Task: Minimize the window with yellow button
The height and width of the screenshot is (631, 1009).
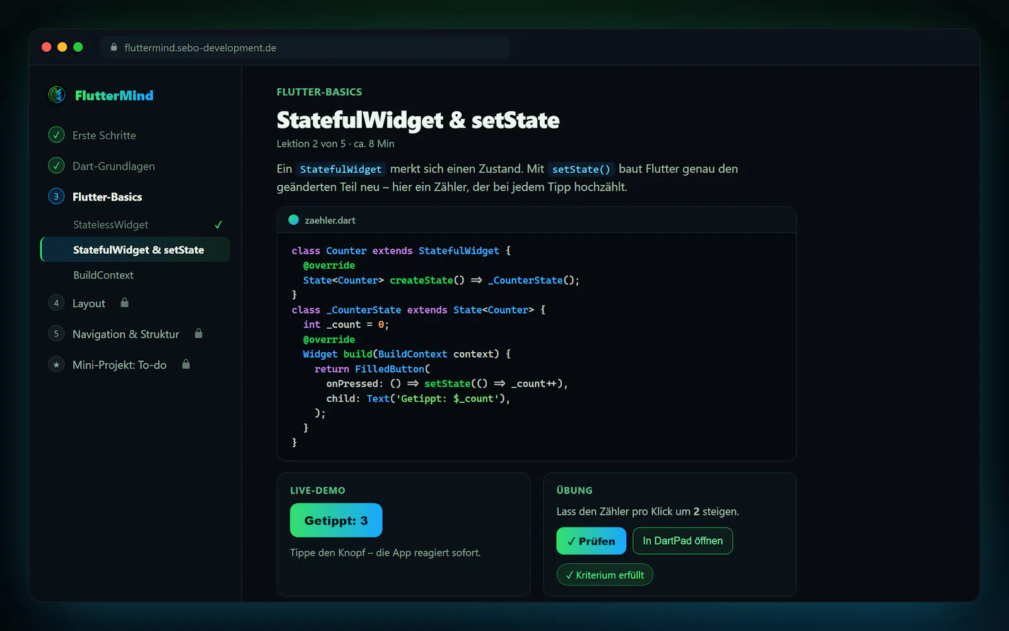Action: pyautogui.click(x=62, y=47)
